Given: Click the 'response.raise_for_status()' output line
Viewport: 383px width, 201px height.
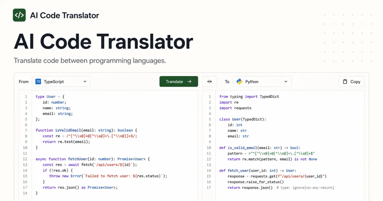Looking at the screenshot, I should coord(256,182).
